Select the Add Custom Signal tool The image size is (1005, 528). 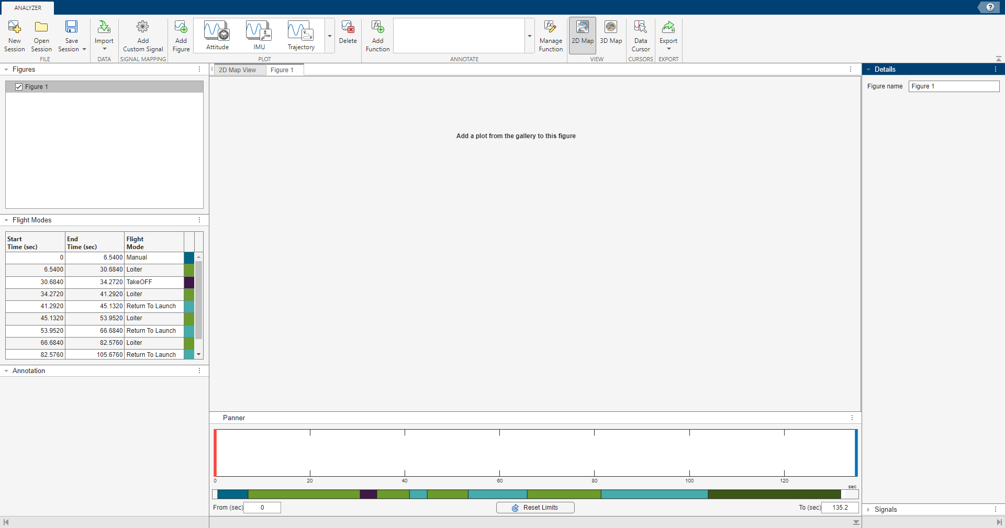(x=142, y=34)
